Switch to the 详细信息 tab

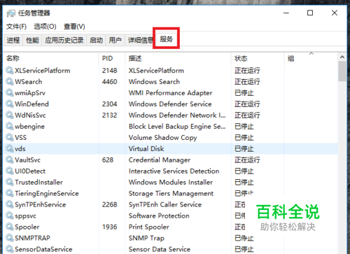coord(139,40)
